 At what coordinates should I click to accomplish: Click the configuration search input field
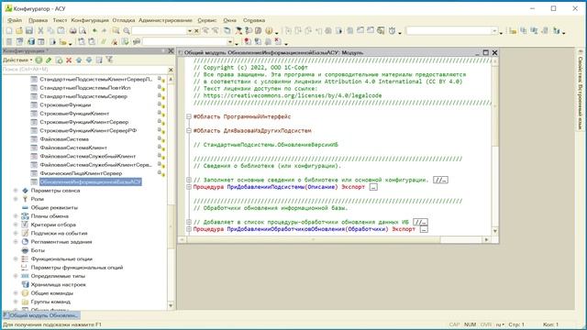pyautogui.click(x=84, y=70)
